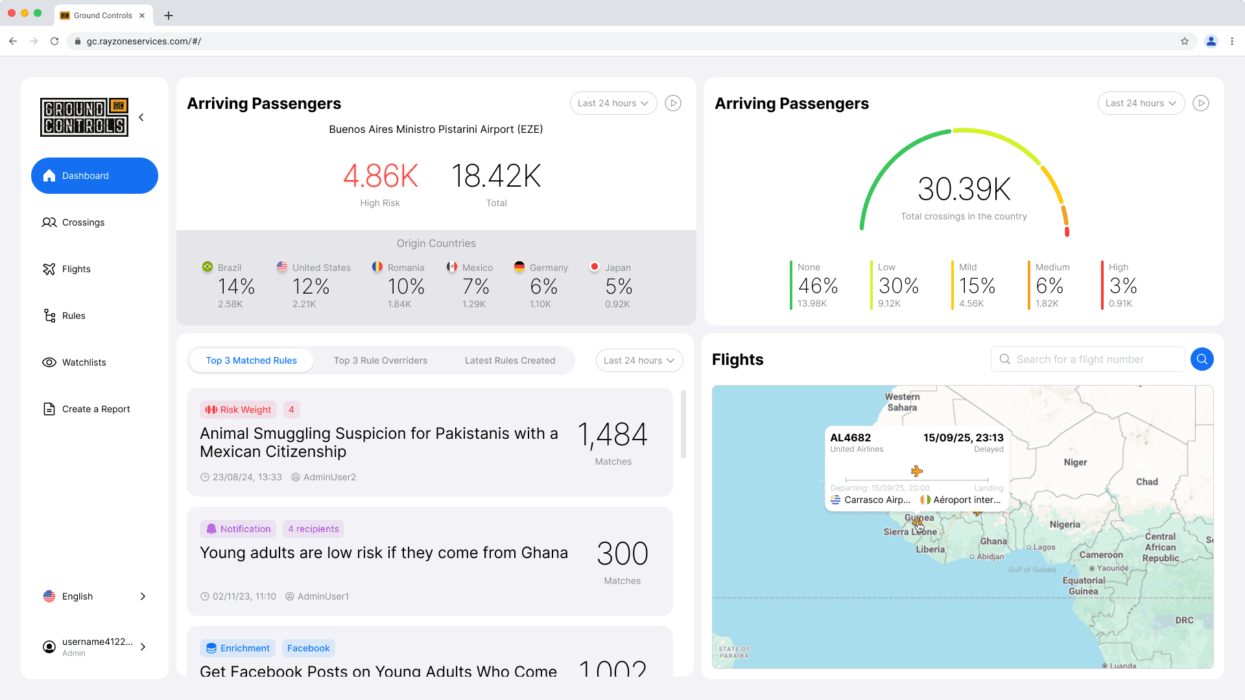Switch to Latest Rules Created tab
The image size is (1245, 700).
[x=510, y=360]
